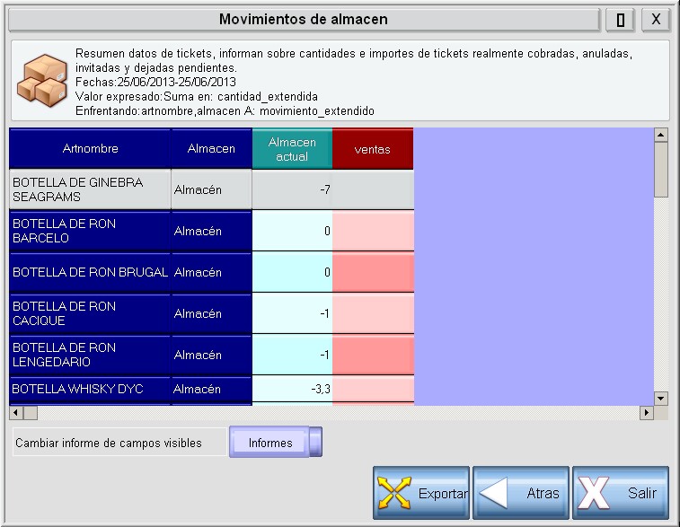Click the BOTELLA WHISKY DYC row

coord(90,389)
